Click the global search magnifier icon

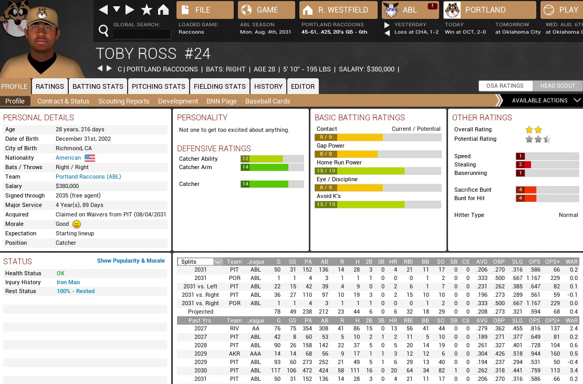pyautogui.click(x=103, y=29)
